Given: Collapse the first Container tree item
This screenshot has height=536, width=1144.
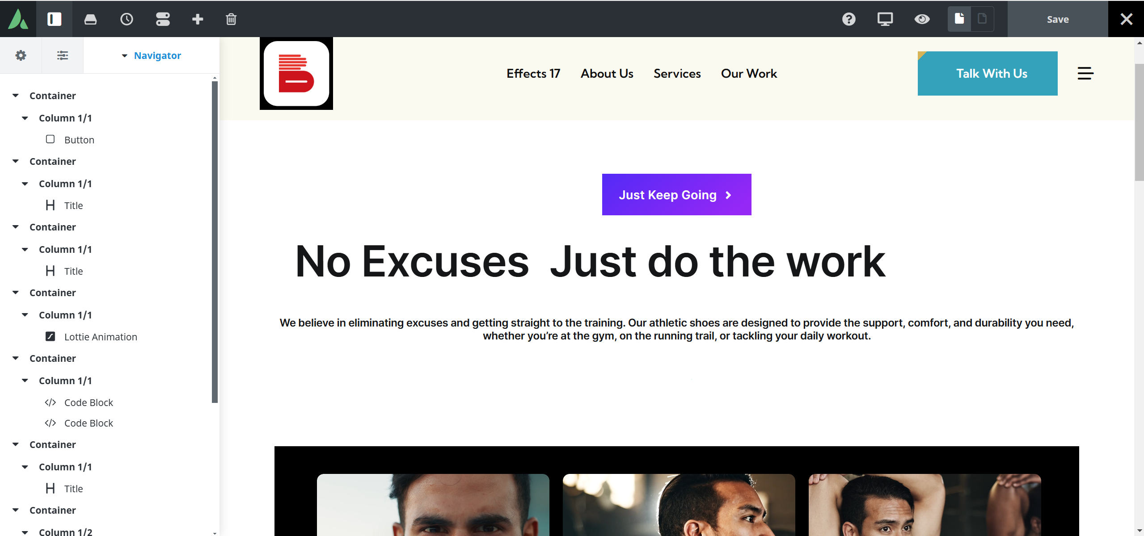Looking at the screenshot, I should pos(16,96).
